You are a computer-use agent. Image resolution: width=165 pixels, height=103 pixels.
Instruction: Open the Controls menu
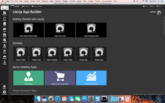[72, 1]
